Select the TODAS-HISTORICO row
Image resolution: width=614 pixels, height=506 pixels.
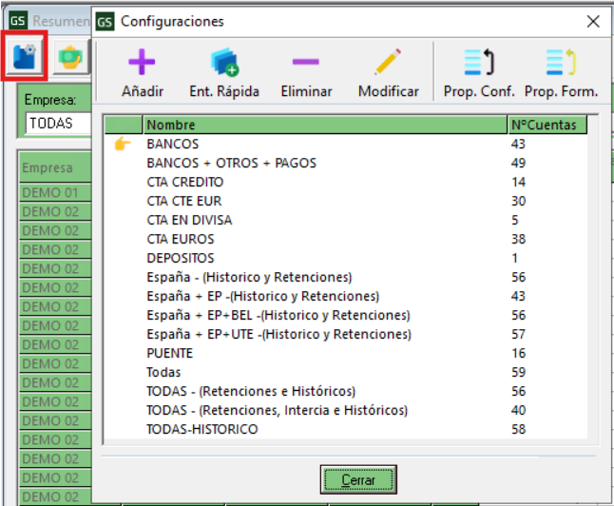[x=346, y=429]
